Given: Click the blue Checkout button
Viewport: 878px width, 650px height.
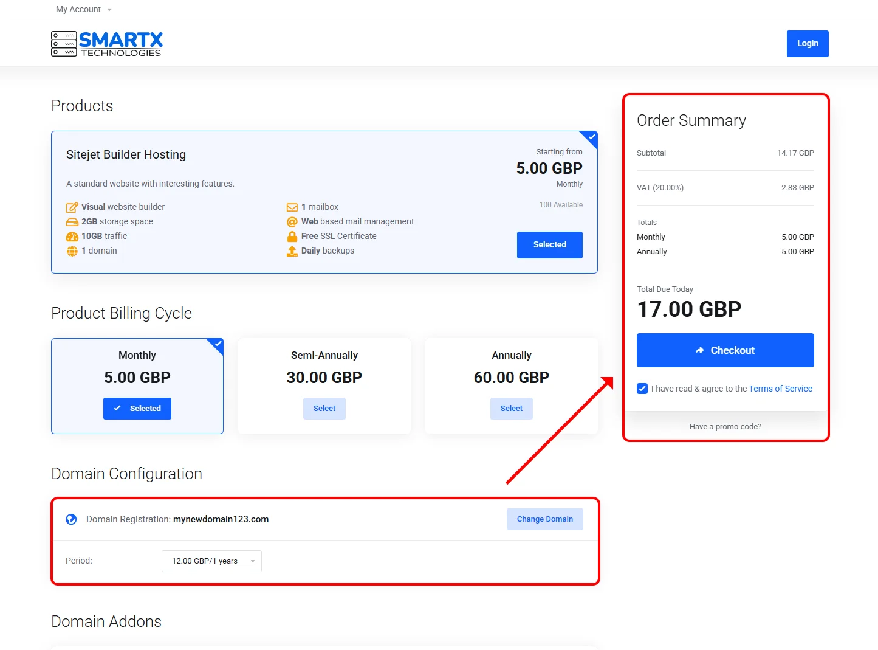Looking at the screenshot, I should pos(725,350).
